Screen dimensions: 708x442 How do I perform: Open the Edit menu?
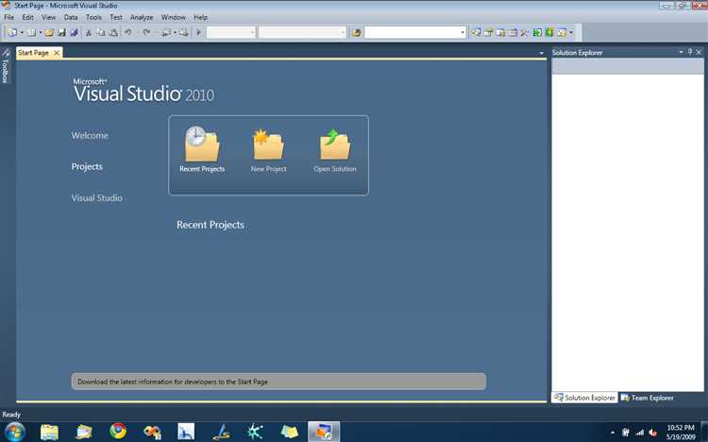pos(28,17)
